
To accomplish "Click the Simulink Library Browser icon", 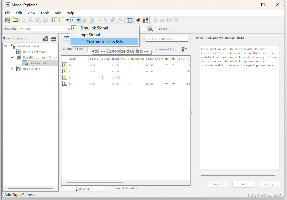I will [145, 20].
